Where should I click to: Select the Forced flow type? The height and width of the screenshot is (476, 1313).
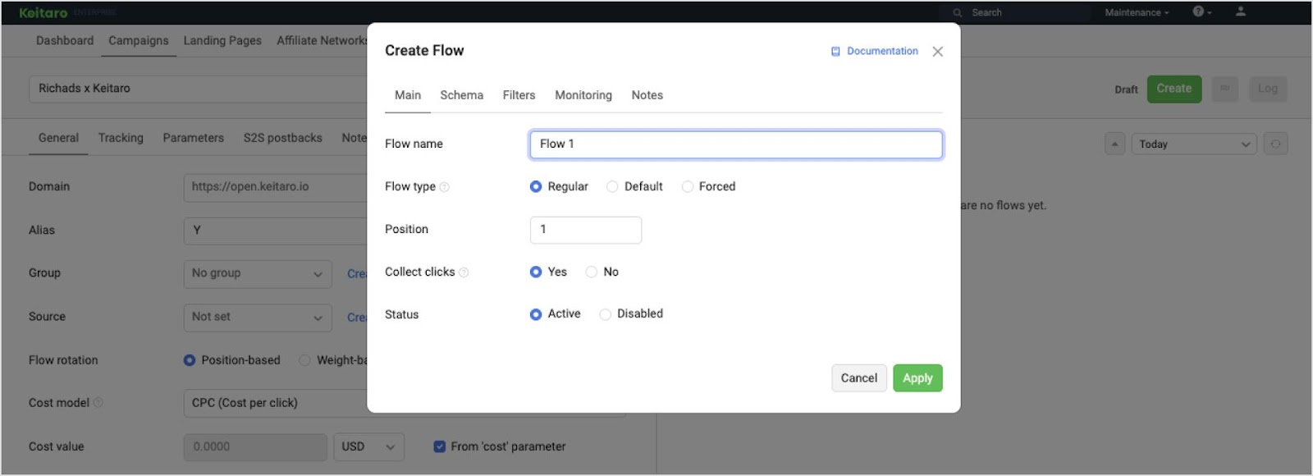[688, 187]
